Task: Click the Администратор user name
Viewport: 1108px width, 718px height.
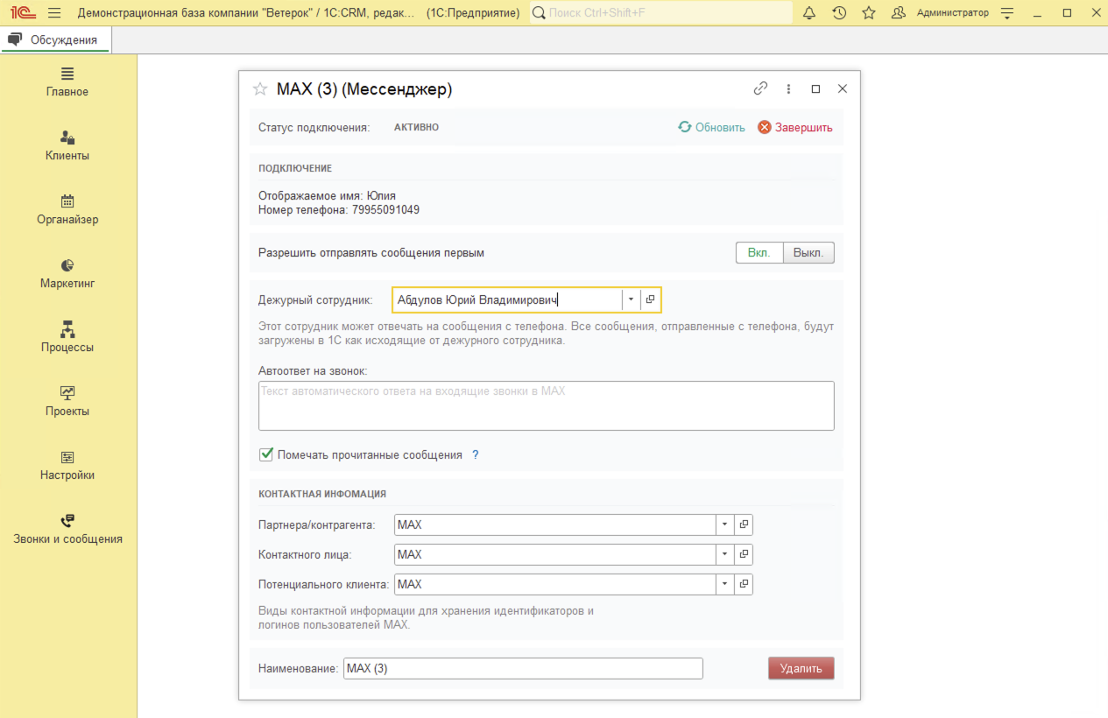Action: (x=953, y=13)
